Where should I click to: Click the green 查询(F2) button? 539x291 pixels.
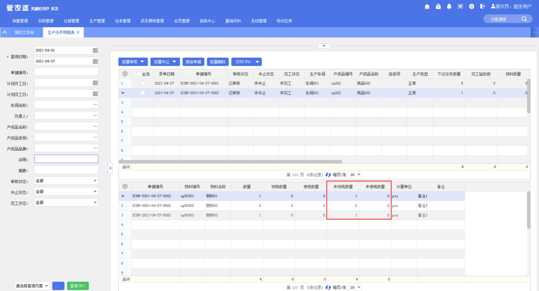click(x=78, y=286)
